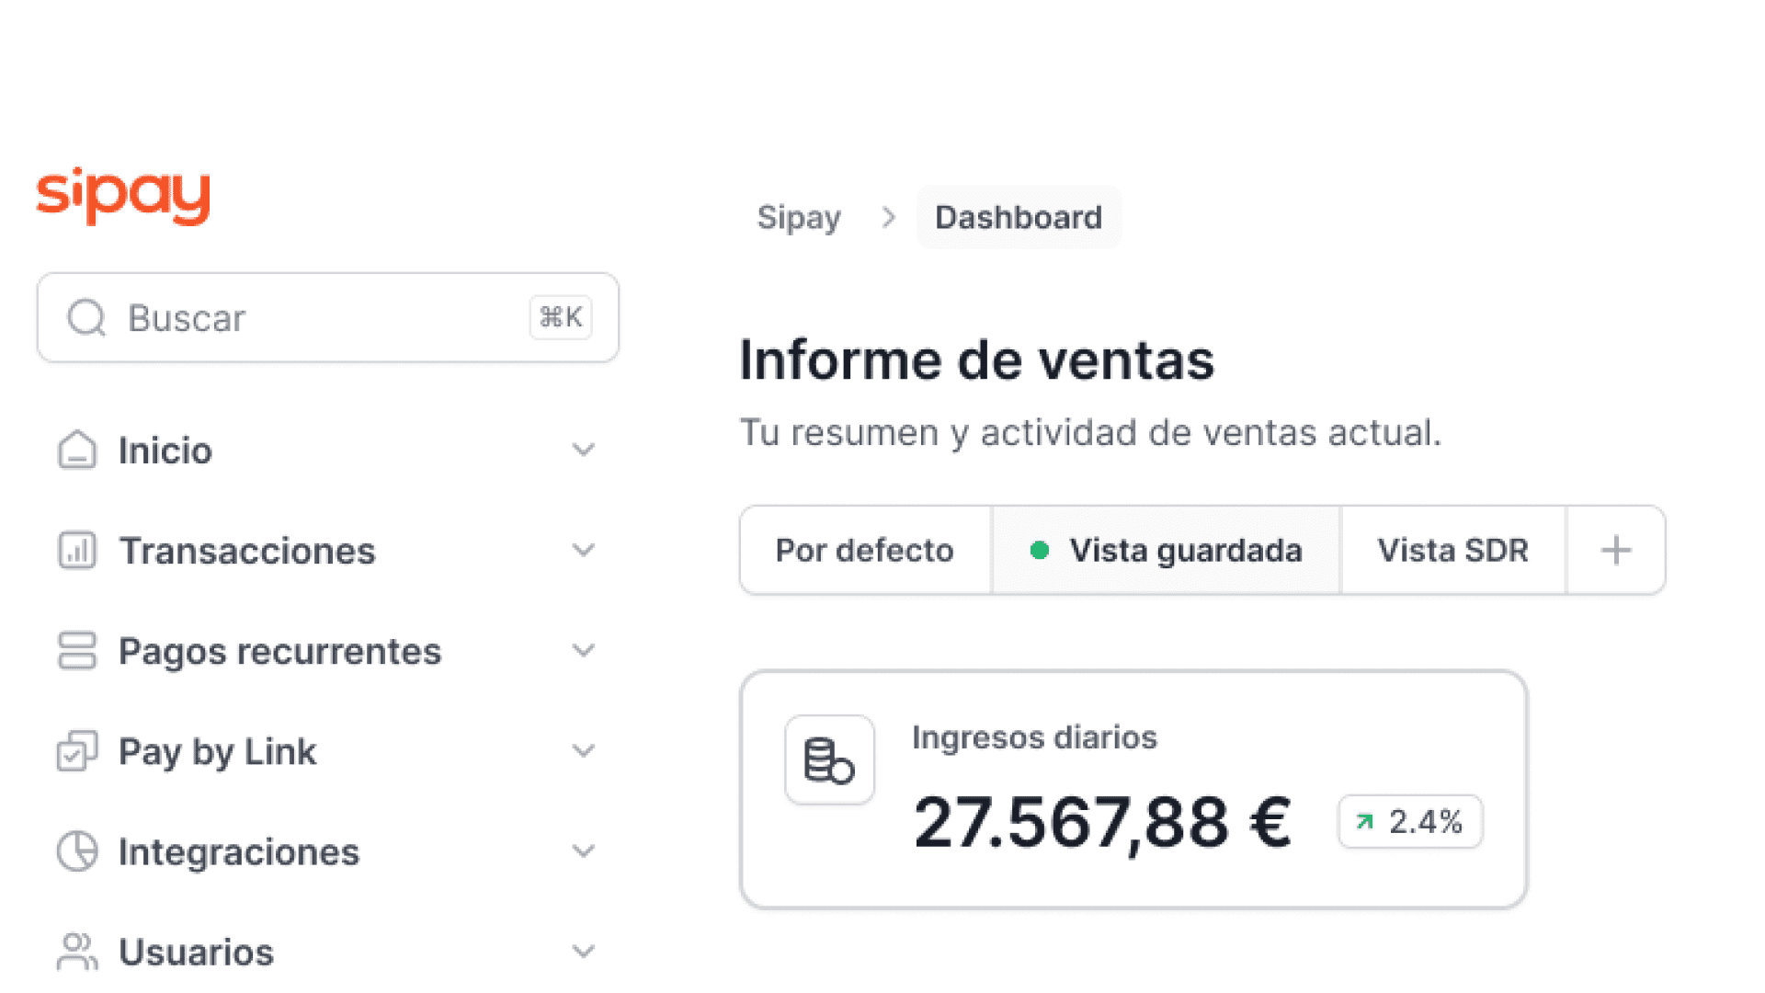Screen dimensions: 1765x993
Task: Expand the Inicio menu chevron
Action: tap(583, 451)
